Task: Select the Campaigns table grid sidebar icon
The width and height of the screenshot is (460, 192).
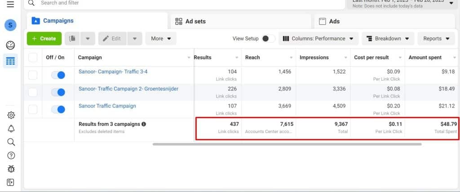Action: click(x=10, y=61)
